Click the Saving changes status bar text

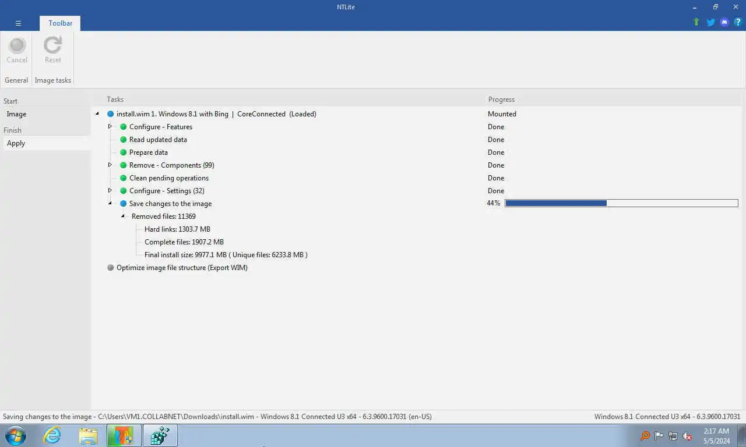point(217,417)
